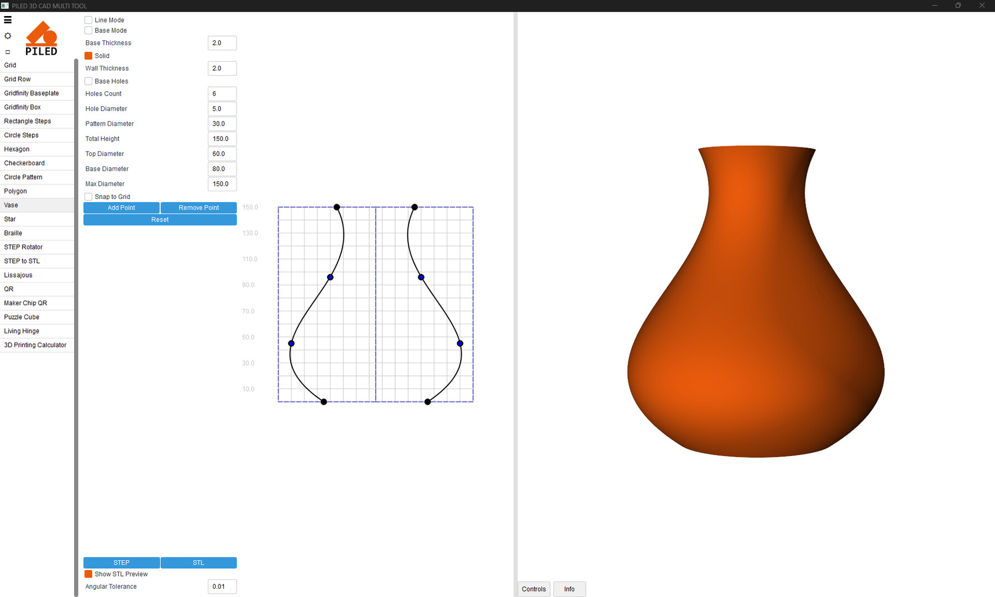This screenshot has width=995, height=597.
Task: Switch to the Controls tab
Action: [533, 589]
